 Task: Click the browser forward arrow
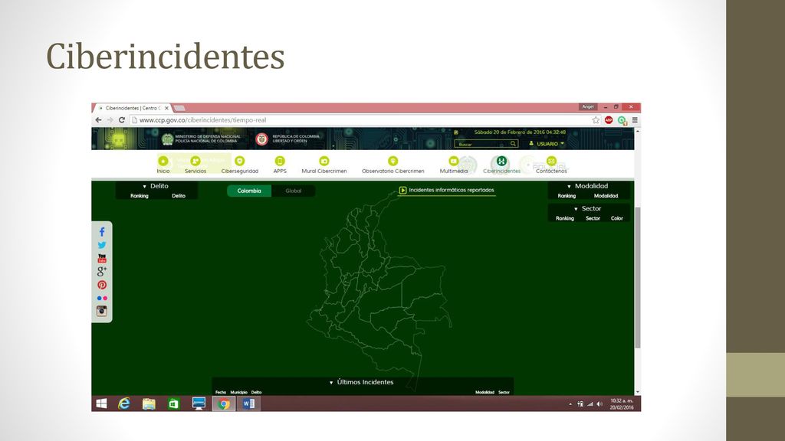pos(110,120)
